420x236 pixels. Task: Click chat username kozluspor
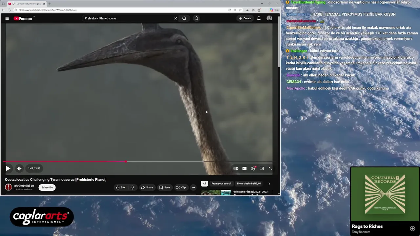[x=299, y=51]
